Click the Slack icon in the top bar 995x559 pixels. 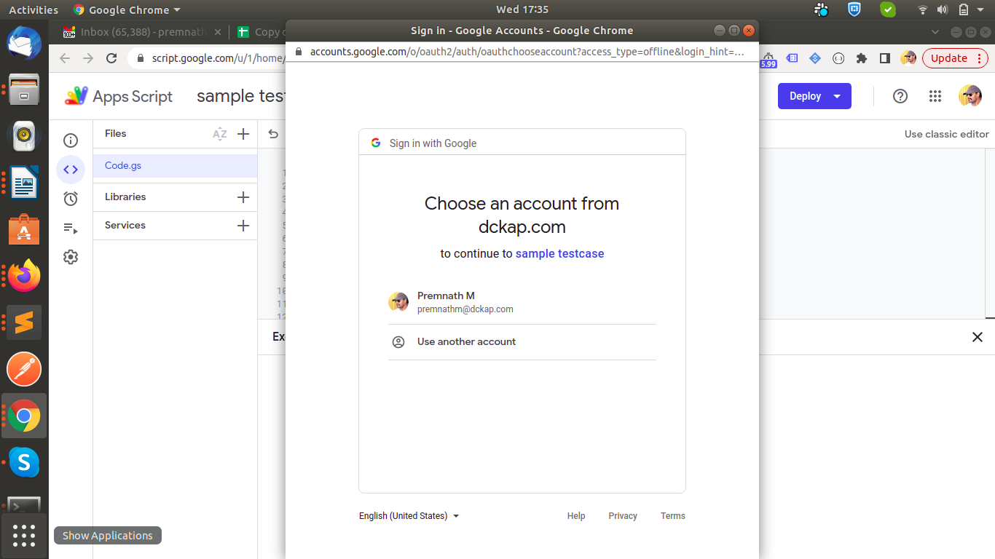pyautogui.click(x=822, y=9)
